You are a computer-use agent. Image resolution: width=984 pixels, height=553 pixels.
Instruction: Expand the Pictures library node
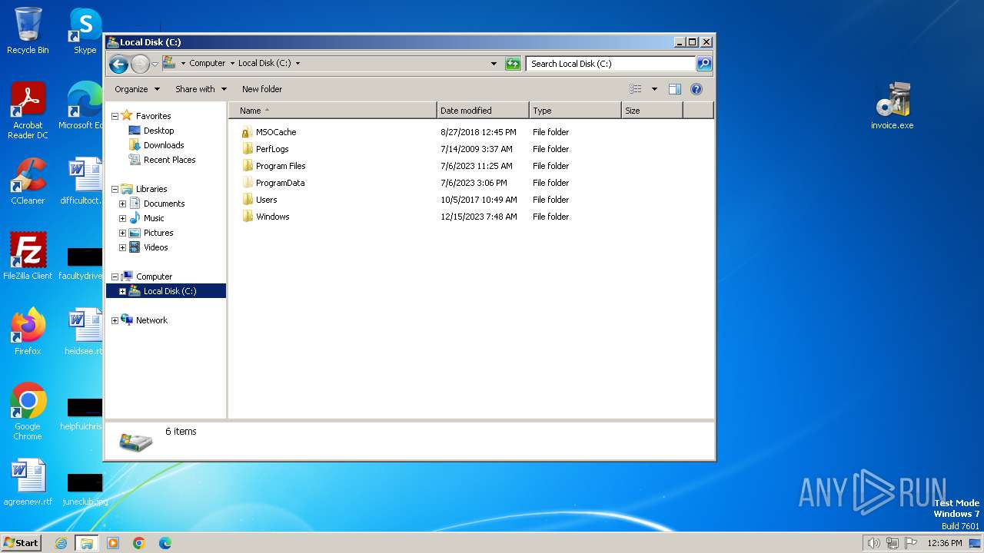pos(122,233)
